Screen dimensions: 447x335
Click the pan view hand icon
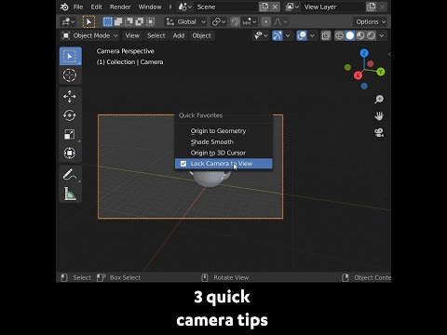pos(379,116)
